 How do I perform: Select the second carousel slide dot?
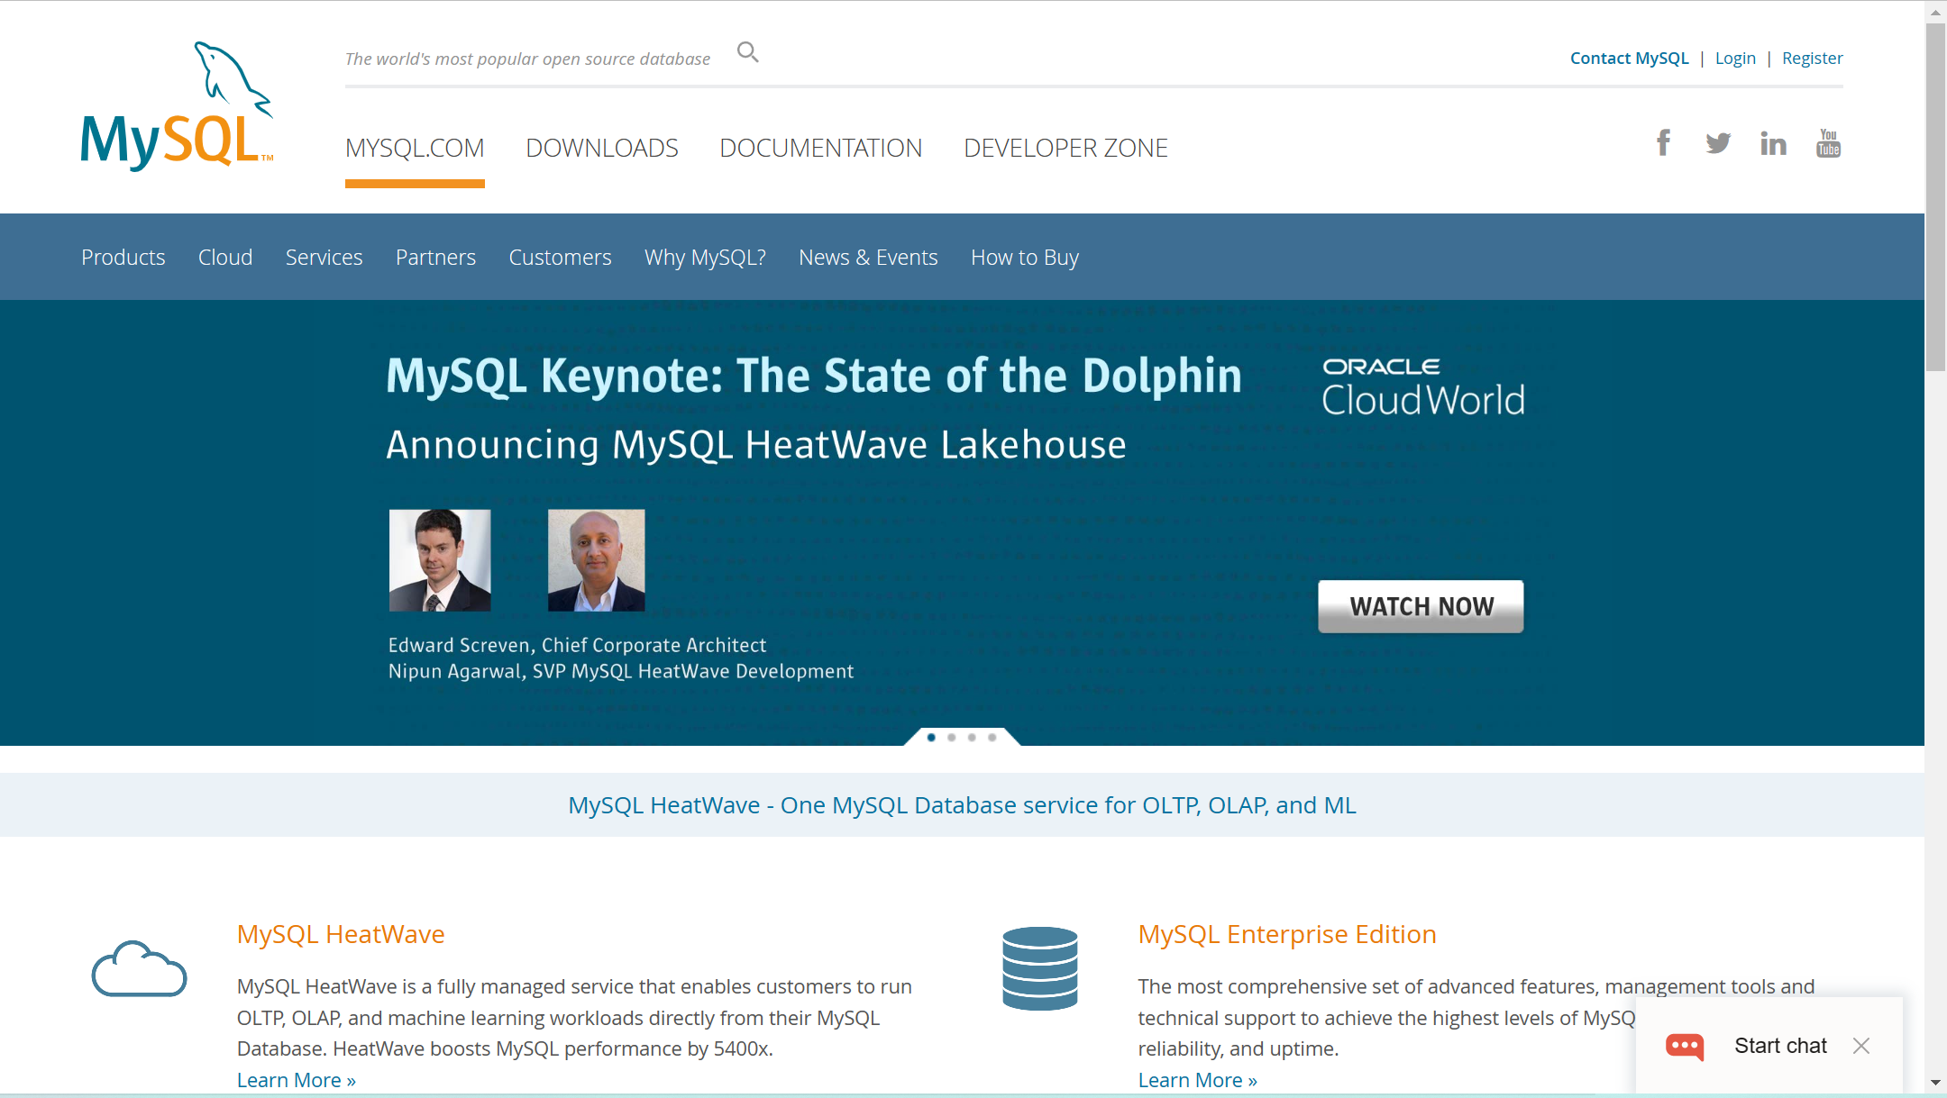coord(952,738)
